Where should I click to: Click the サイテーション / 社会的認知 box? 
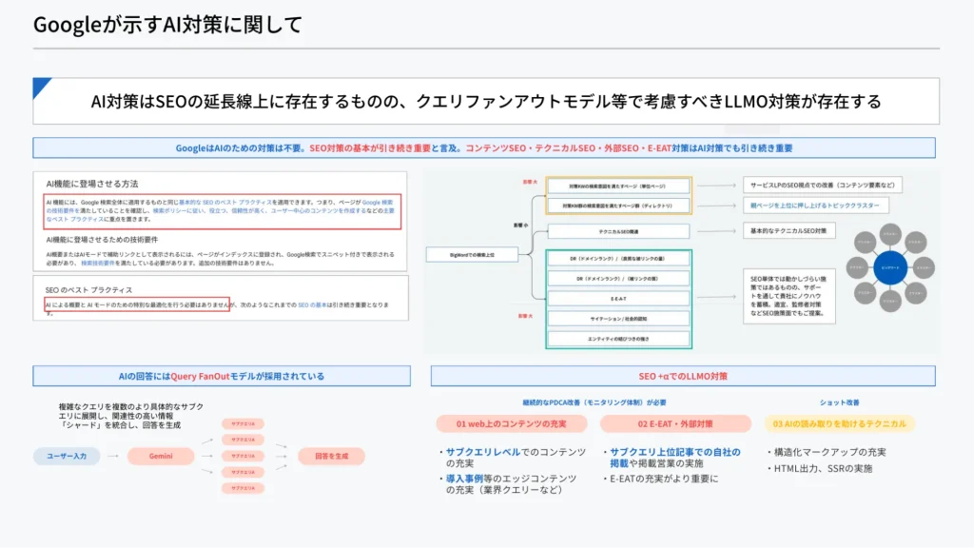point(618,318)
